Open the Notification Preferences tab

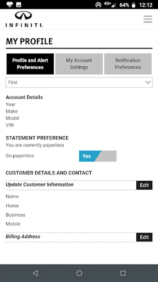click(x=128, y=64)
